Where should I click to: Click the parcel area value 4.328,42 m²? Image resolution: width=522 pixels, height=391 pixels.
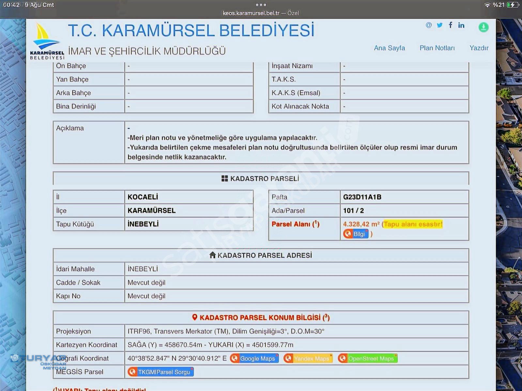(361, 224)
